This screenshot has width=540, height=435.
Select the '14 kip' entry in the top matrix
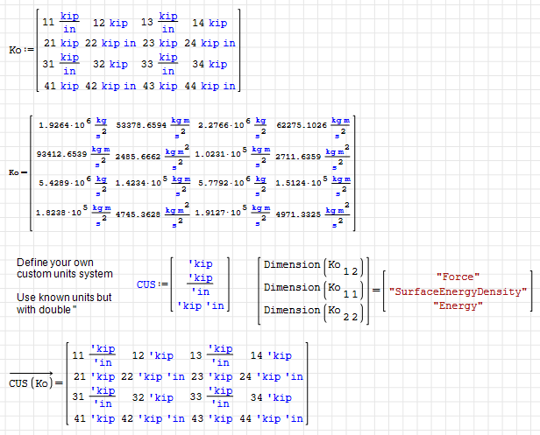pos(210,23)
